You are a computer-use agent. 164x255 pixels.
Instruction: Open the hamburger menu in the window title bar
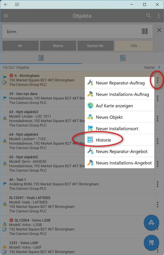click(x=17, y=4)
